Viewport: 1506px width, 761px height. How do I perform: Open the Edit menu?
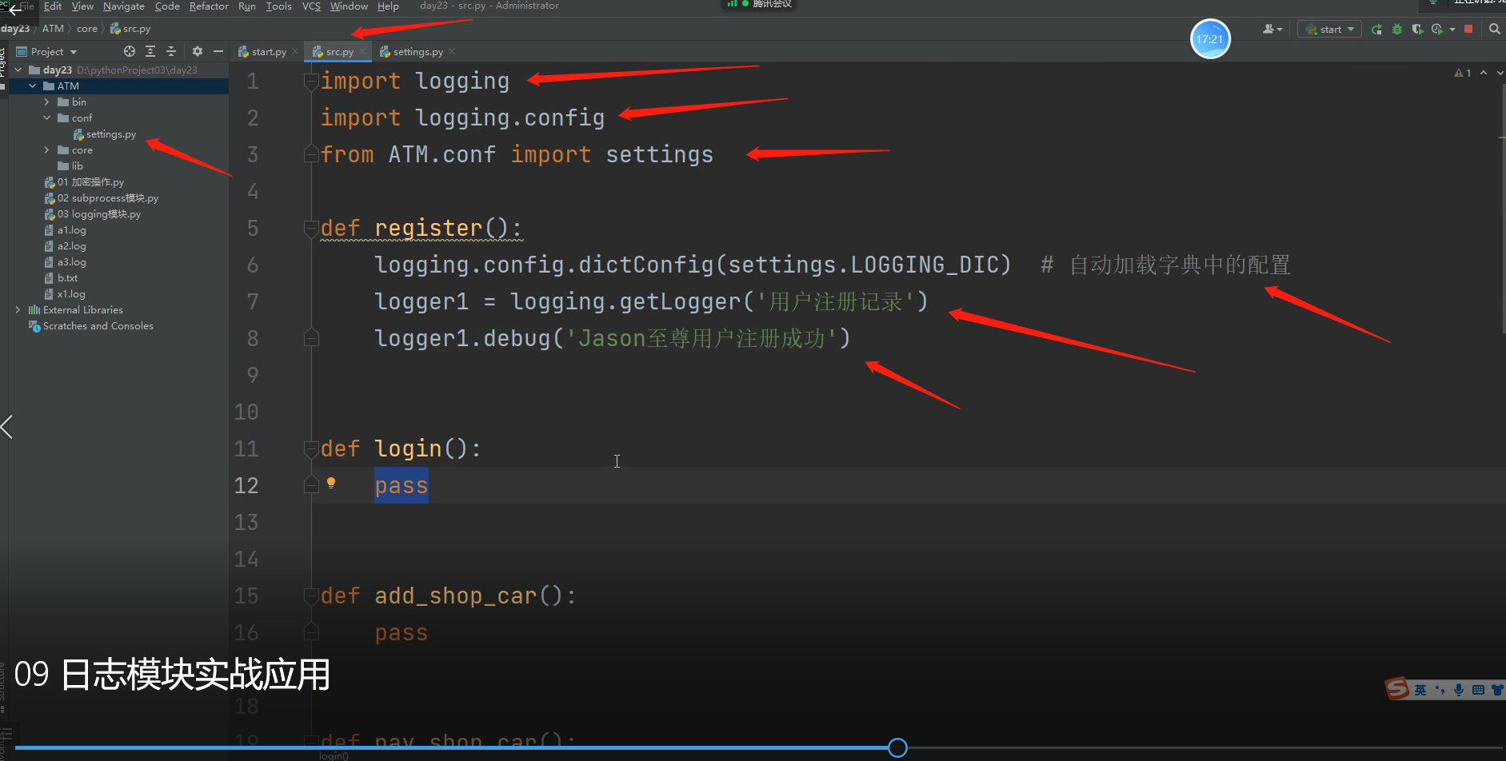(x=53, y=6)
